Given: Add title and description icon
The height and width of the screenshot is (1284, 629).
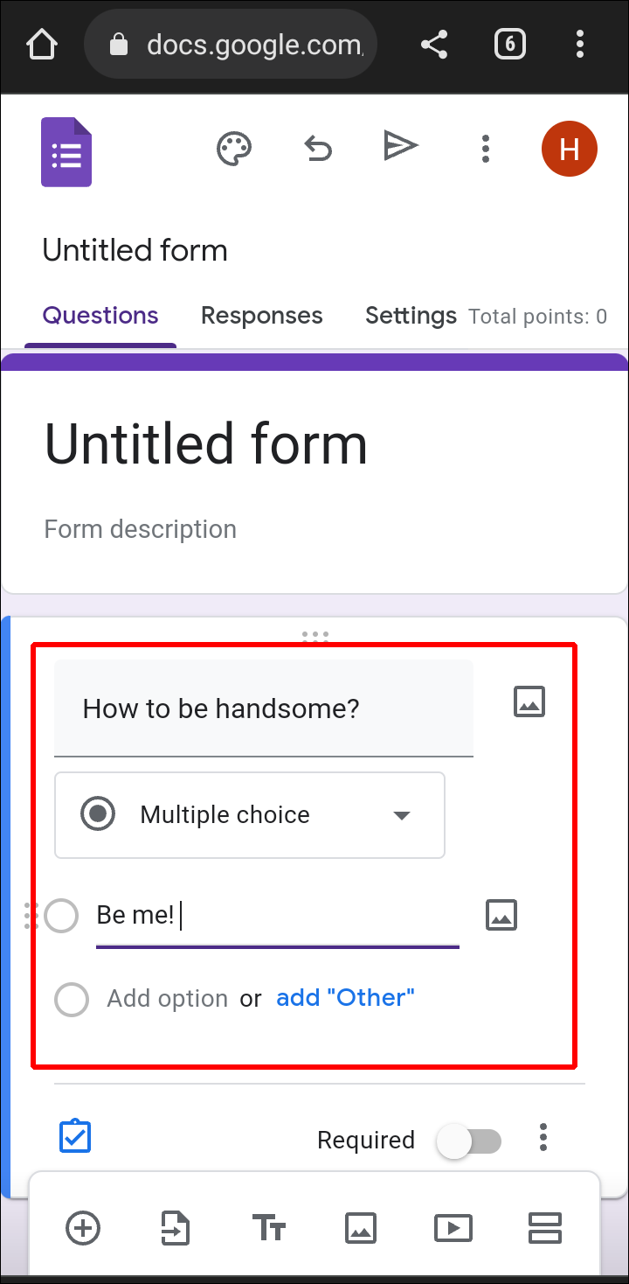Looking at the screenshot, I should [x=269, y=1228].
